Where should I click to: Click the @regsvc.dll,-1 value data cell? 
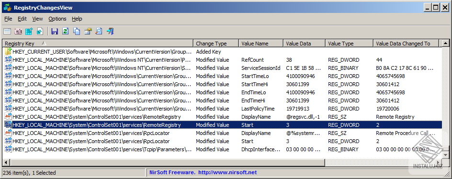(303, 117)
